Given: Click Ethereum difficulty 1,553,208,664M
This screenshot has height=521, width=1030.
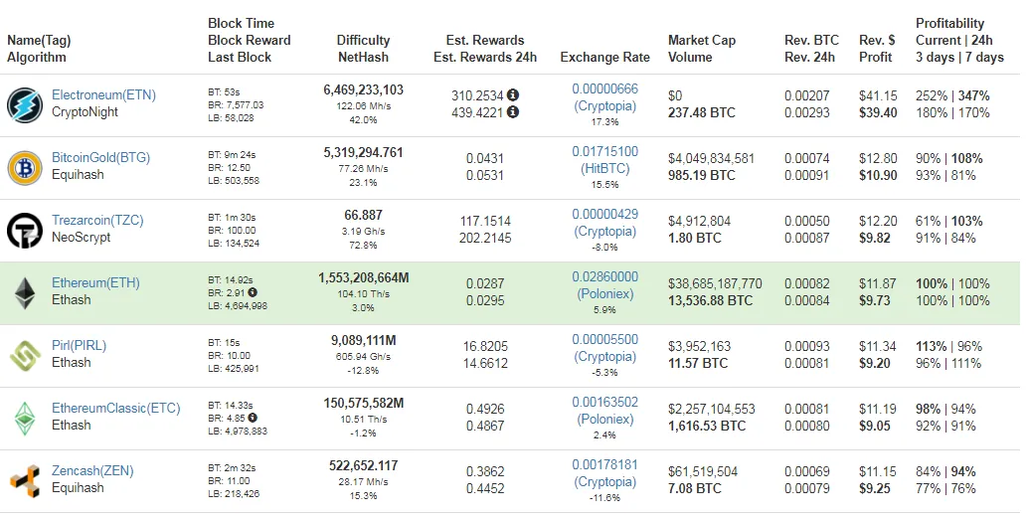Looking at the screenshot, I should point(363,278).
